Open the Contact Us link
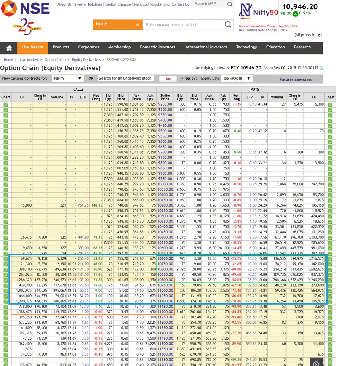The image size is (339, 366). click(x=180, y=5)
